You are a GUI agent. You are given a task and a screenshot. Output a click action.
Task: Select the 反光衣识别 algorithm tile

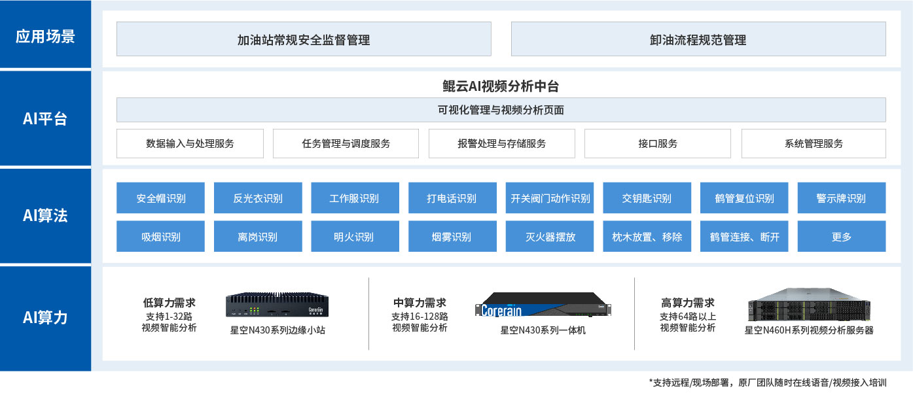coord(258,197)
